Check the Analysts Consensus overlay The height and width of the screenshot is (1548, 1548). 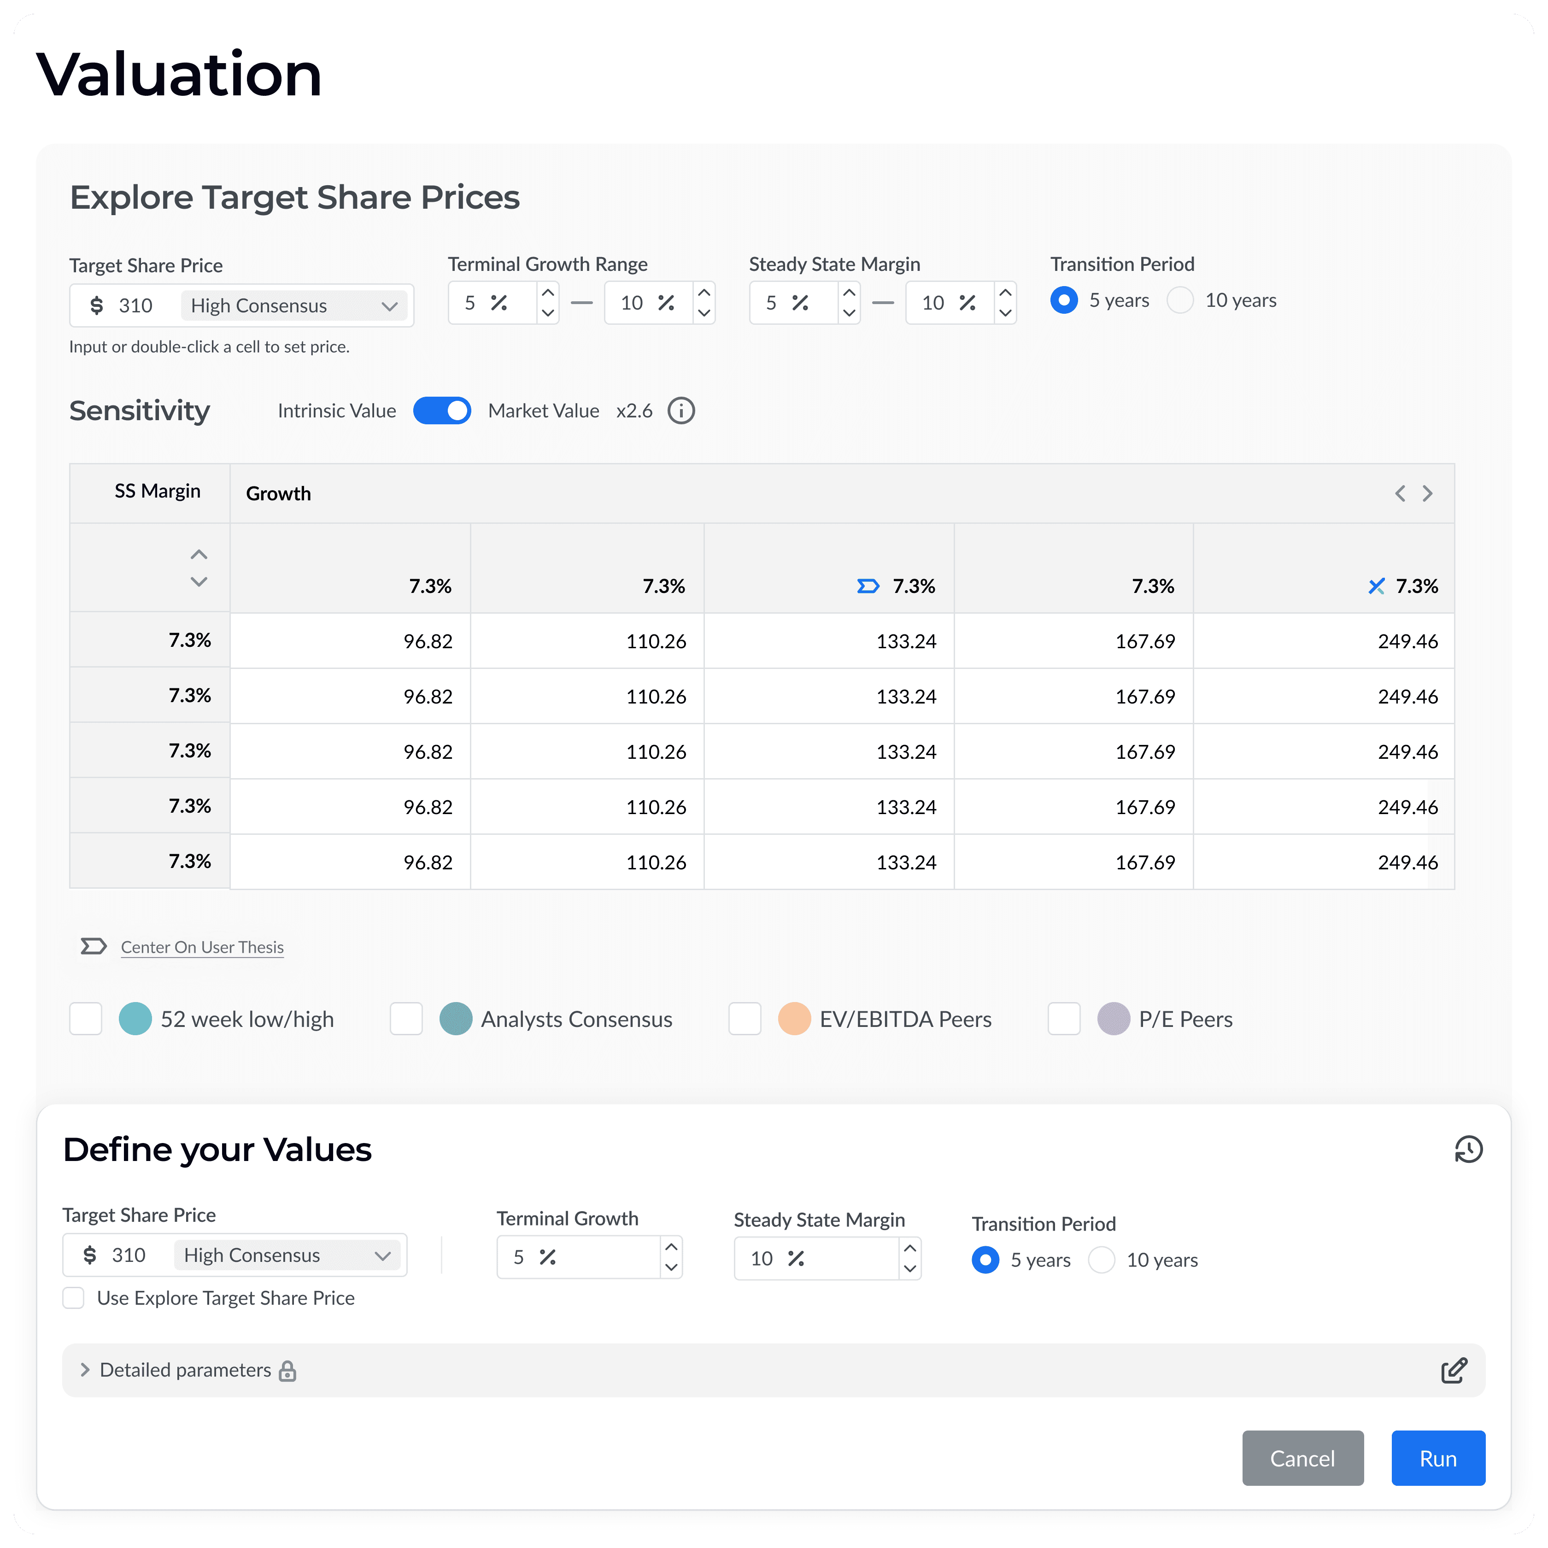click(406, 1018)
